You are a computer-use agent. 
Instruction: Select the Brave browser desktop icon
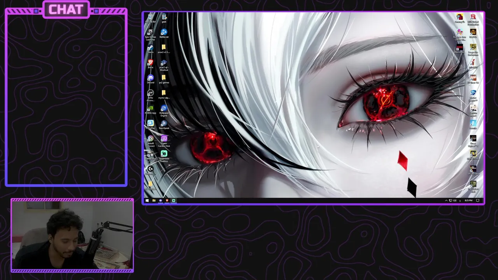pyautogui.click(x=151, y=64)
